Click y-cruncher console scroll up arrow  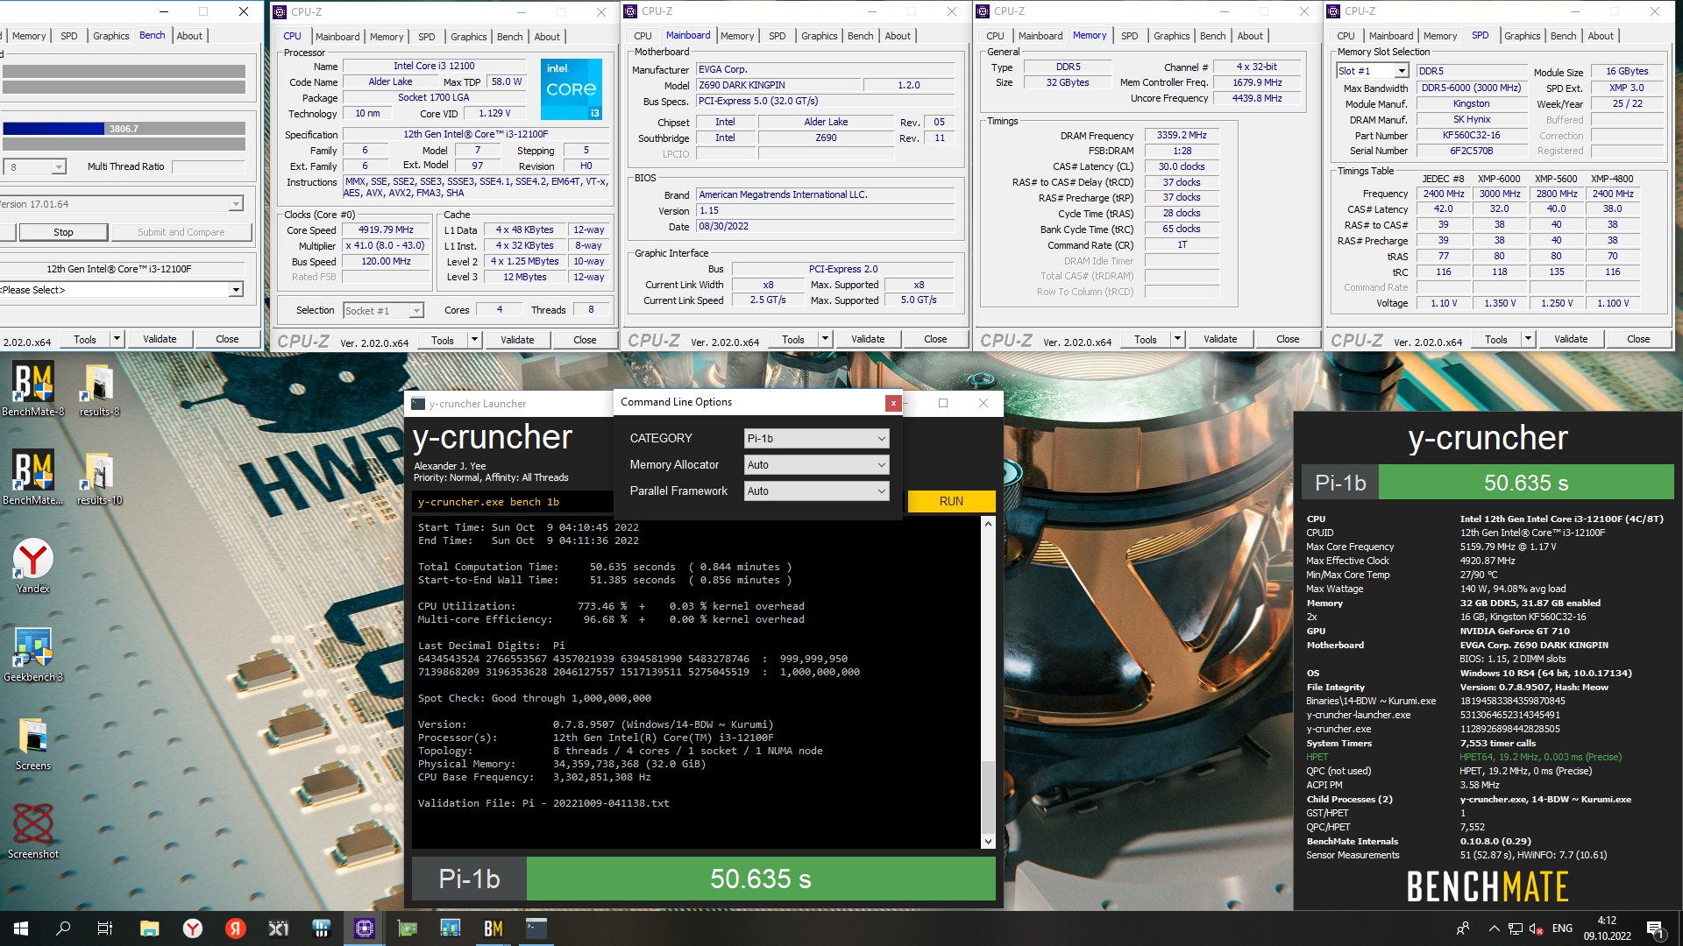pos(988,524)
